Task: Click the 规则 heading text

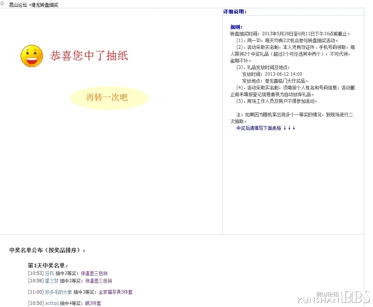Action: click(x=236, y=27)
